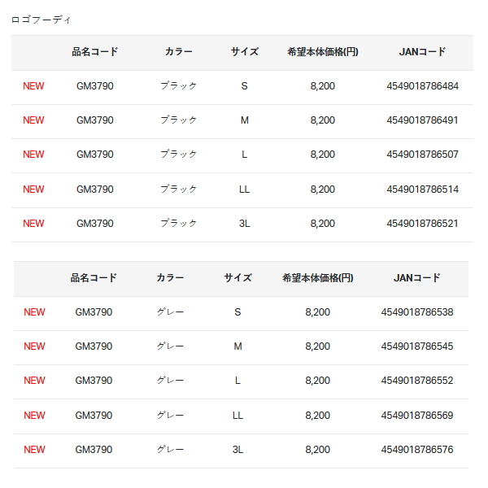
Task: Click JAN code 4549018786507 in black table
Action: click(422, 155)
